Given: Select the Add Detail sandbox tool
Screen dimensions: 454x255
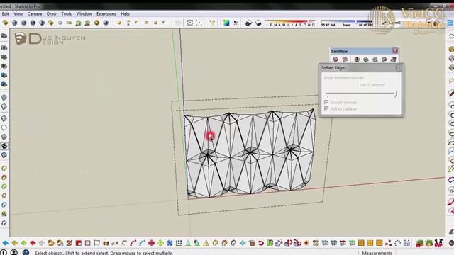Looking at the screenshot, I should click(384, 59).
